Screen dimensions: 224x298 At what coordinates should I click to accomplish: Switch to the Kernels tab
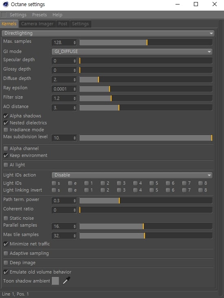point(9,24)
